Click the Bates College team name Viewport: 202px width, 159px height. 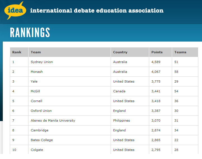click(x=42, y=140)
